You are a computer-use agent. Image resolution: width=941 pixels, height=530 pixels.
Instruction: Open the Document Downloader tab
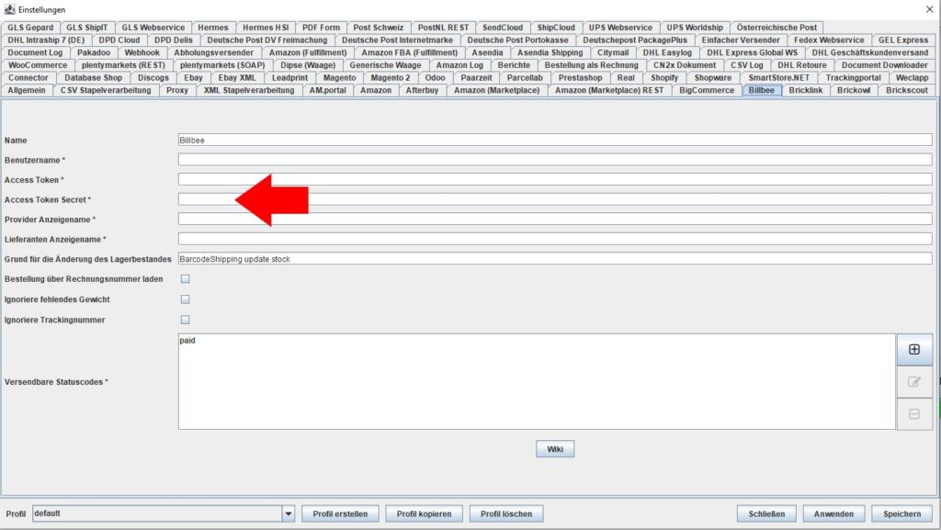pos(884,65)
